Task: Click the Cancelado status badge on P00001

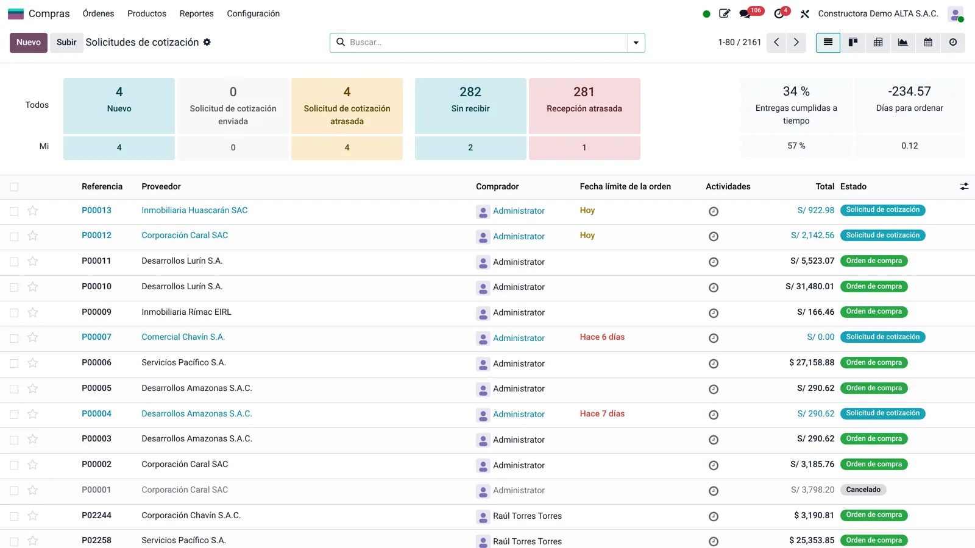Action: [863, 490]
